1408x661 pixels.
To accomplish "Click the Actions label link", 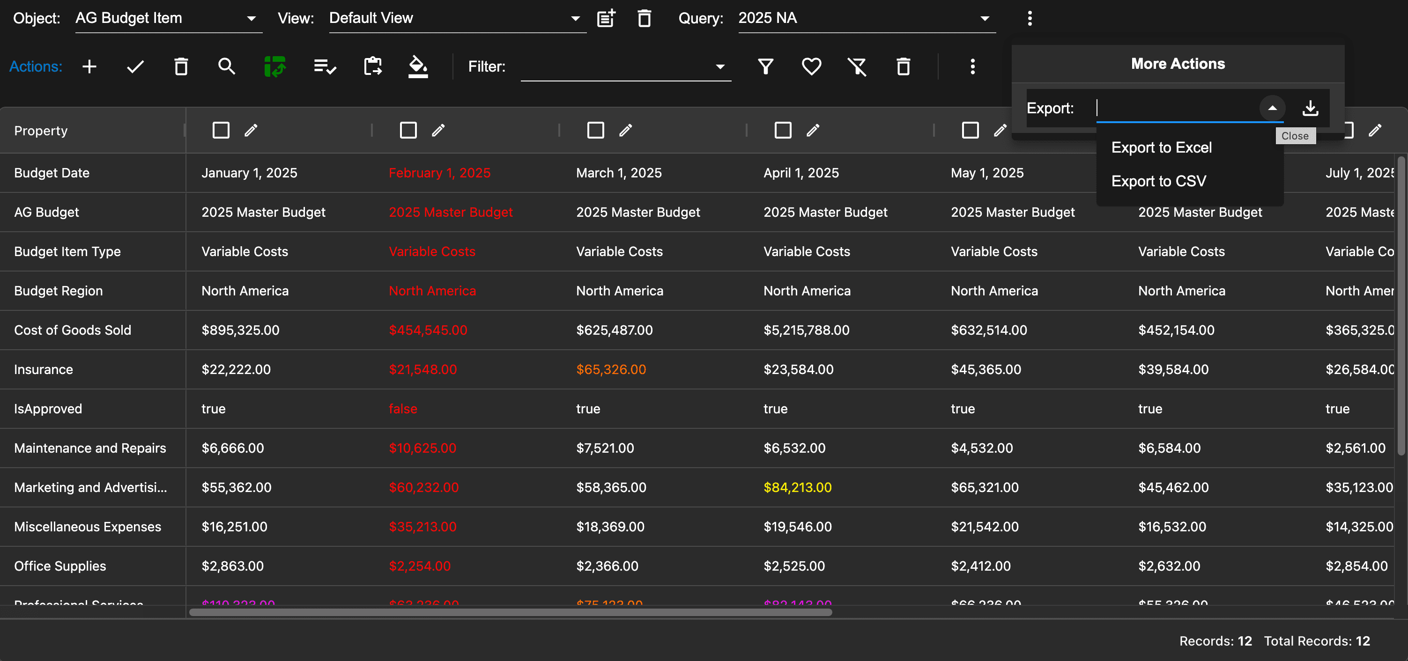I will 36,66.
